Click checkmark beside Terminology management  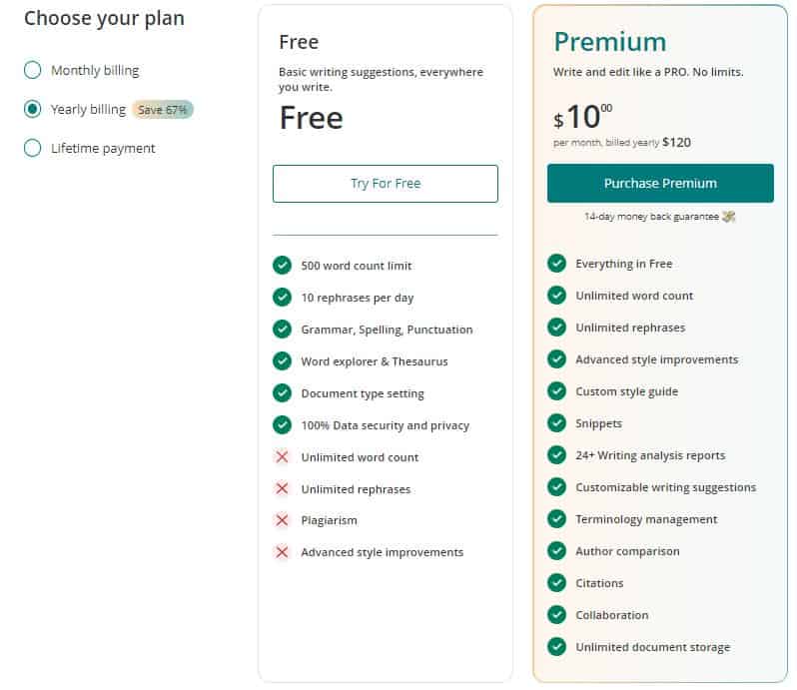tap(556, 519)
